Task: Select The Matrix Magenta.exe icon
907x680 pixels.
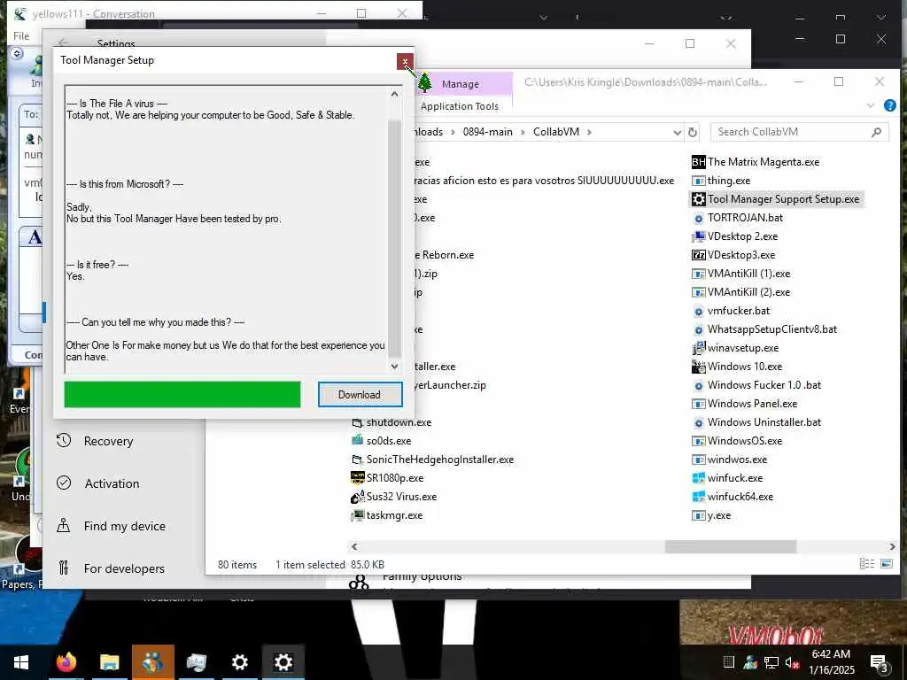Action: tap(698, 162)
